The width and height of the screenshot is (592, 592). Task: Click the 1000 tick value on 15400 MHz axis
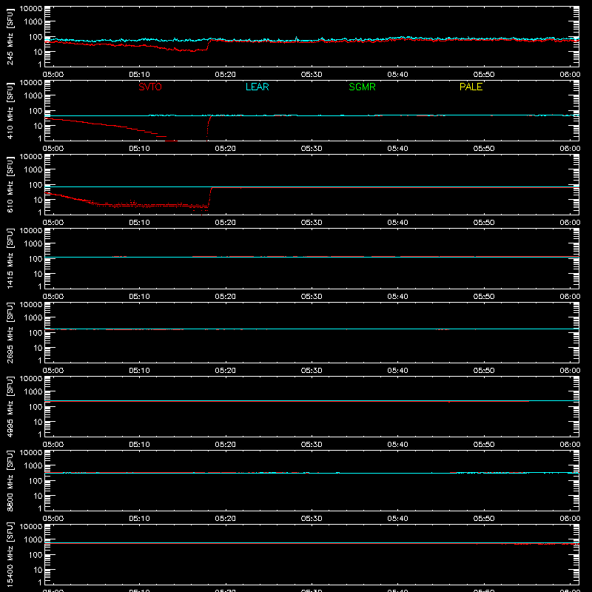(33, 539)
